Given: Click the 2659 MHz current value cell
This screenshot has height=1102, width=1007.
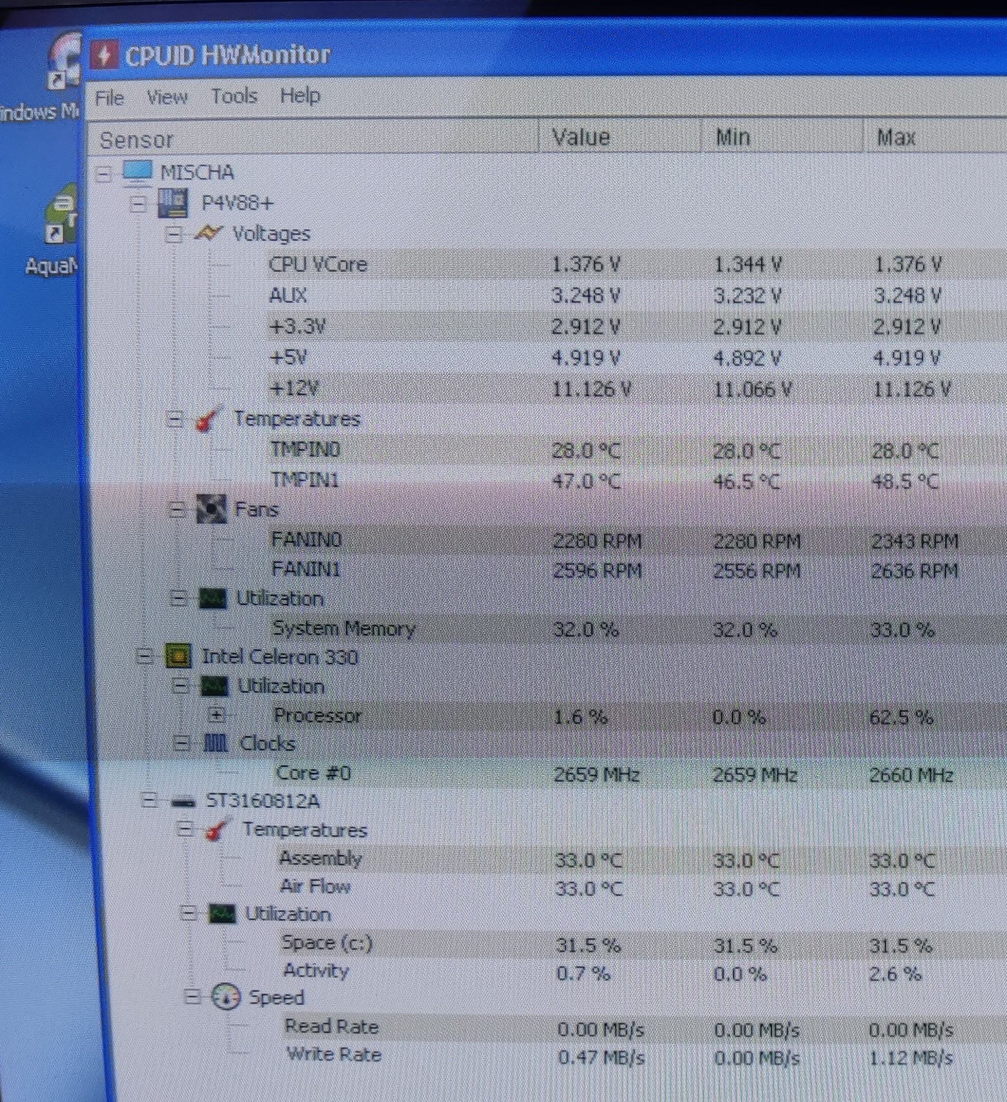Looking at the screenshot, I should (x=596, y=775).
